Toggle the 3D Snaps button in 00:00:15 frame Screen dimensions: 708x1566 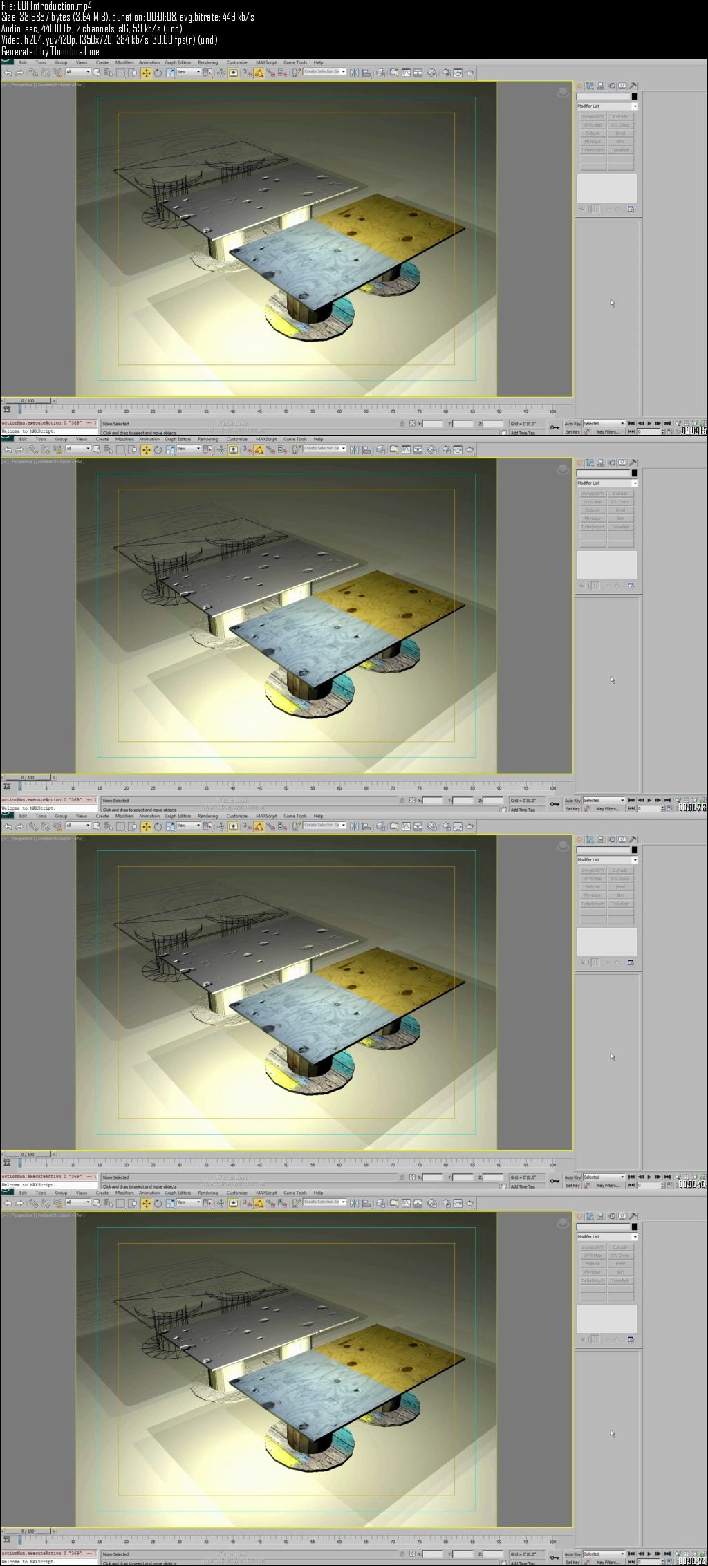246,73
